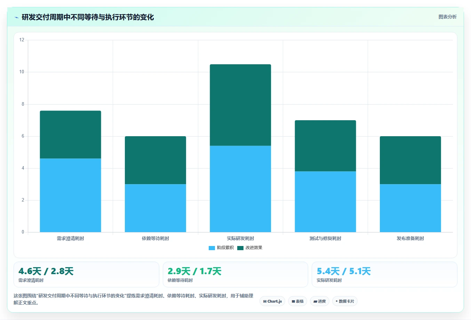The width and height of the screenshot is (471, 320).
Task: Click the 图表分析 label in the header
Action: click(447, 17)
